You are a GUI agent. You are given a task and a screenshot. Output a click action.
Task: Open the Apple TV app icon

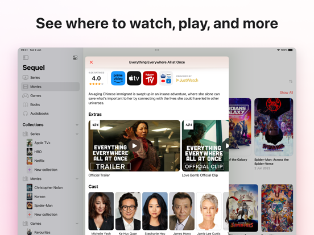[134, 78]
